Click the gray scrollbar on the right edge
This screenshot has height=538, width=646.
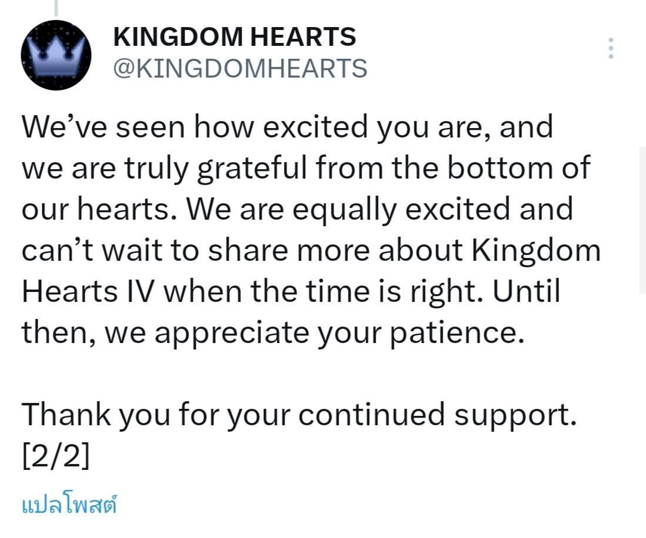point(642,220)
